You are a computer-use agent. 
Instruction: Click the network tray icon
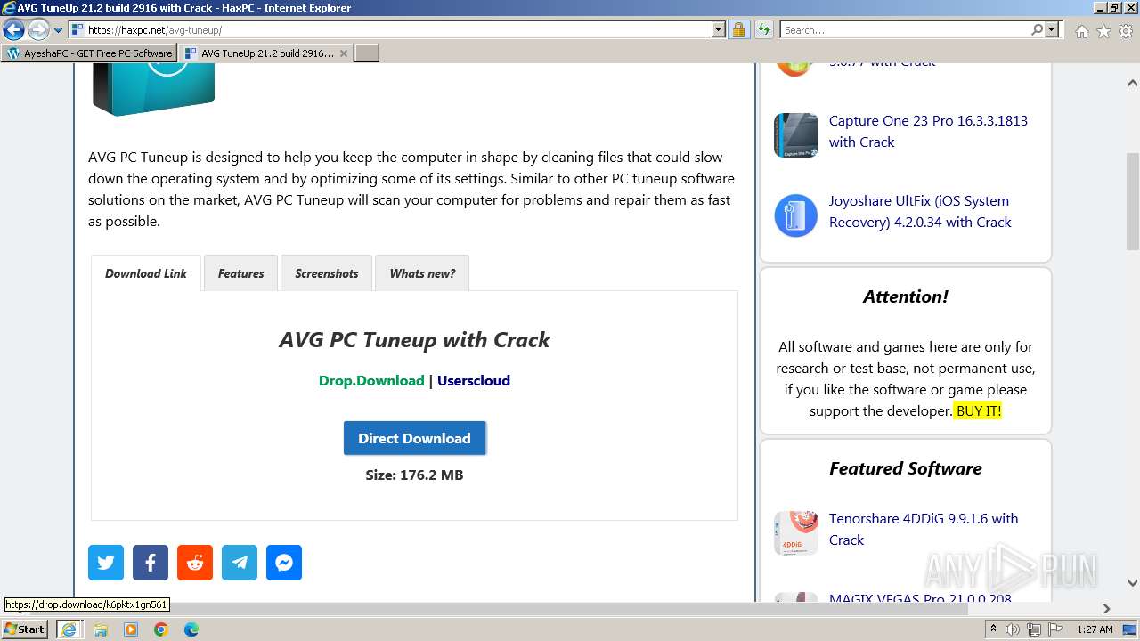click(x=1034, y=629)
